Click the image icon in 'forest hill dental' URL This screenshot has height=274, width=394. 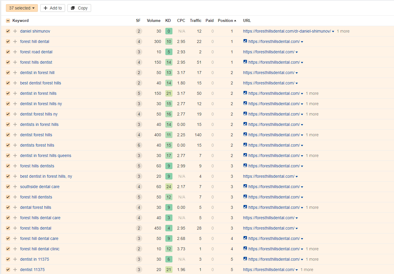(245, 41)
